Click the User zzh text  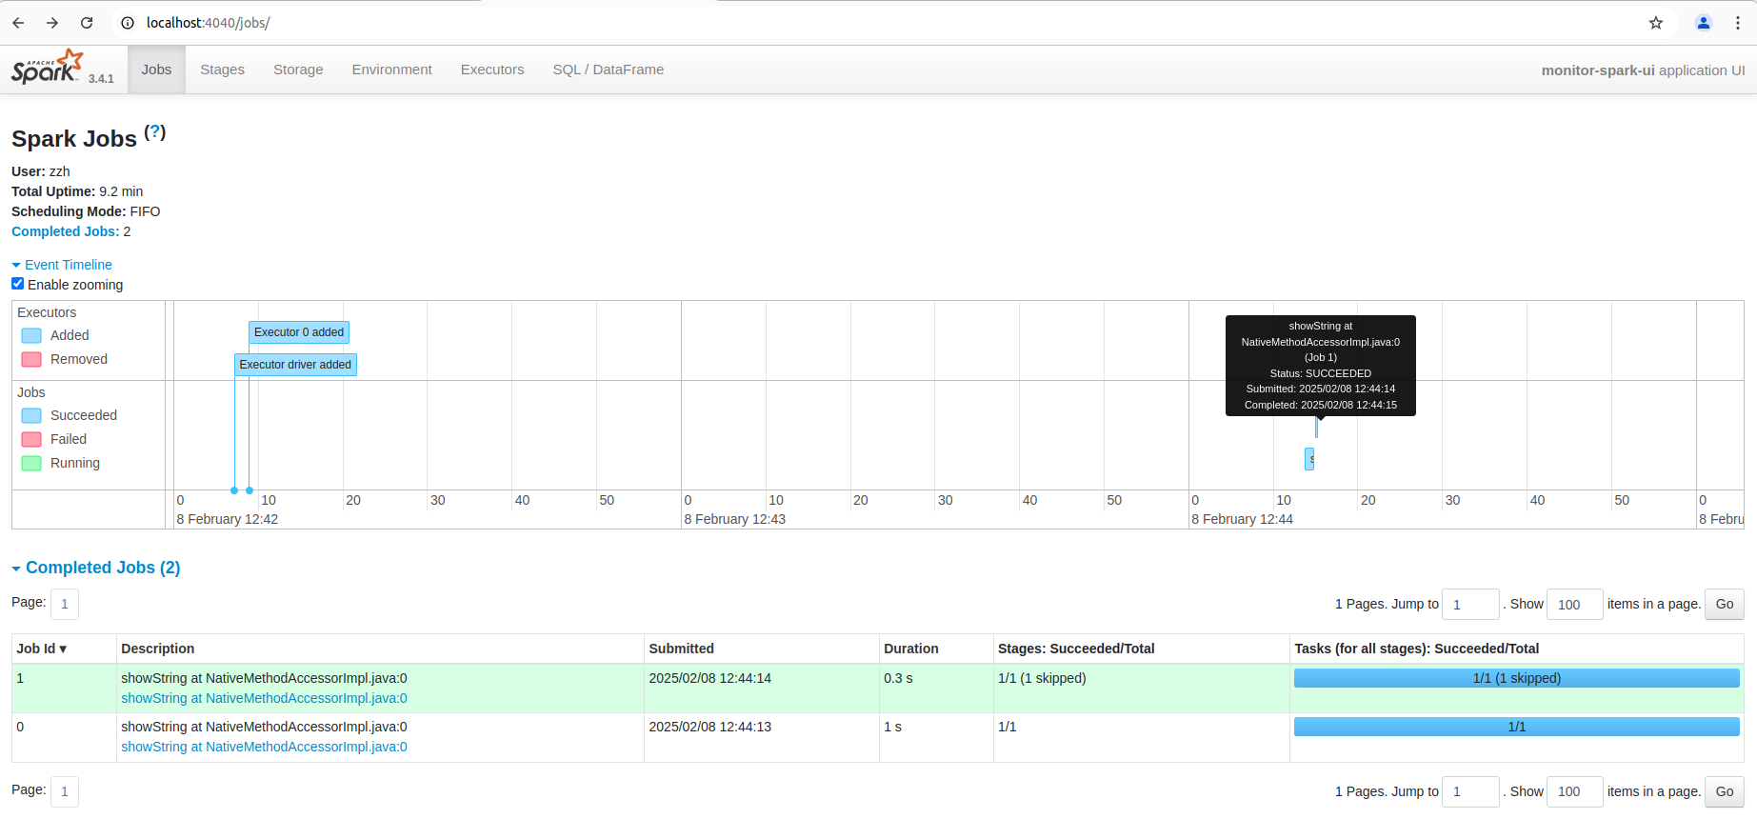41,171
